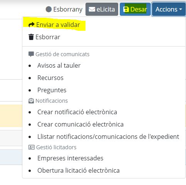Open the Recursos entry
This screenshot has height=185, width=186.
[50, 78]
